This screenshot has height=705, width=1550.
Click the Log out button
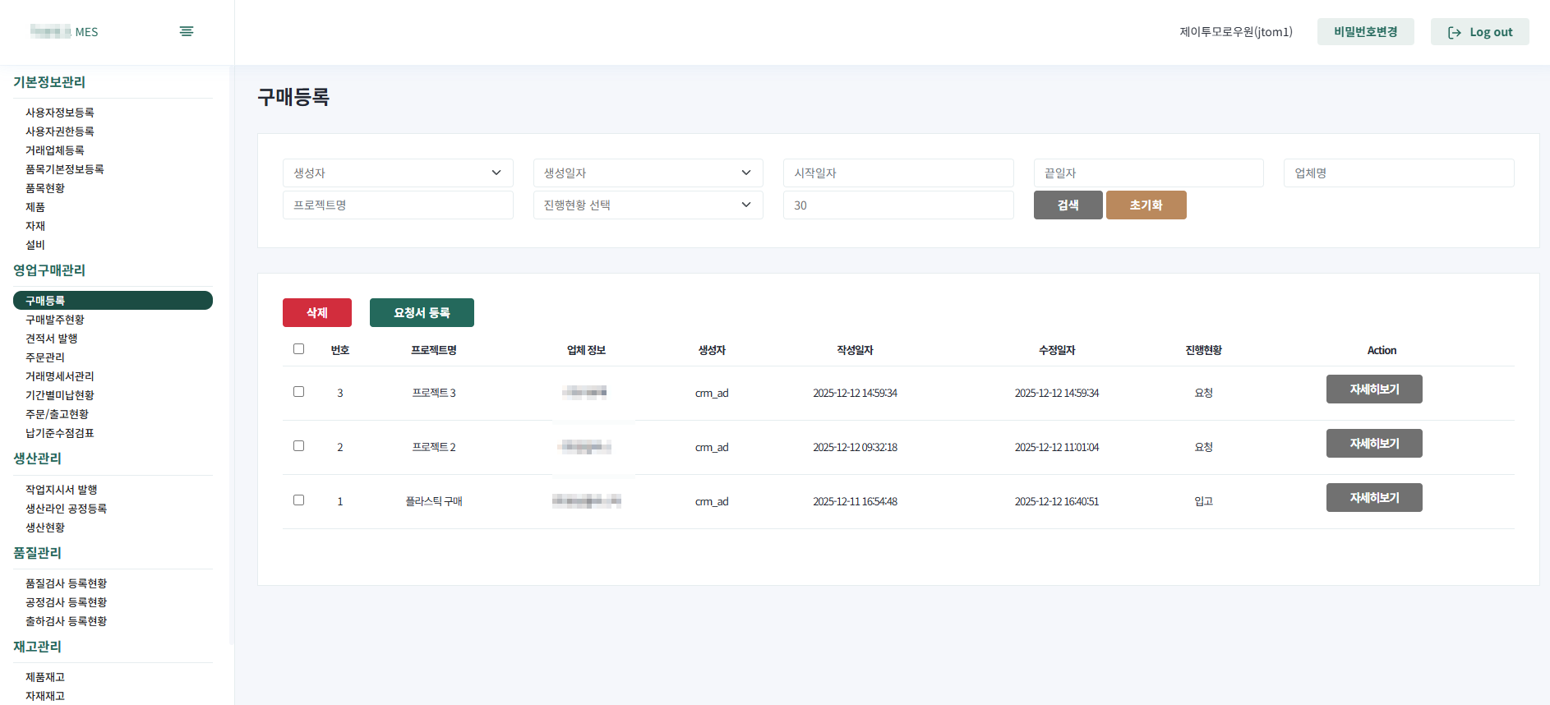point(1479,32)
